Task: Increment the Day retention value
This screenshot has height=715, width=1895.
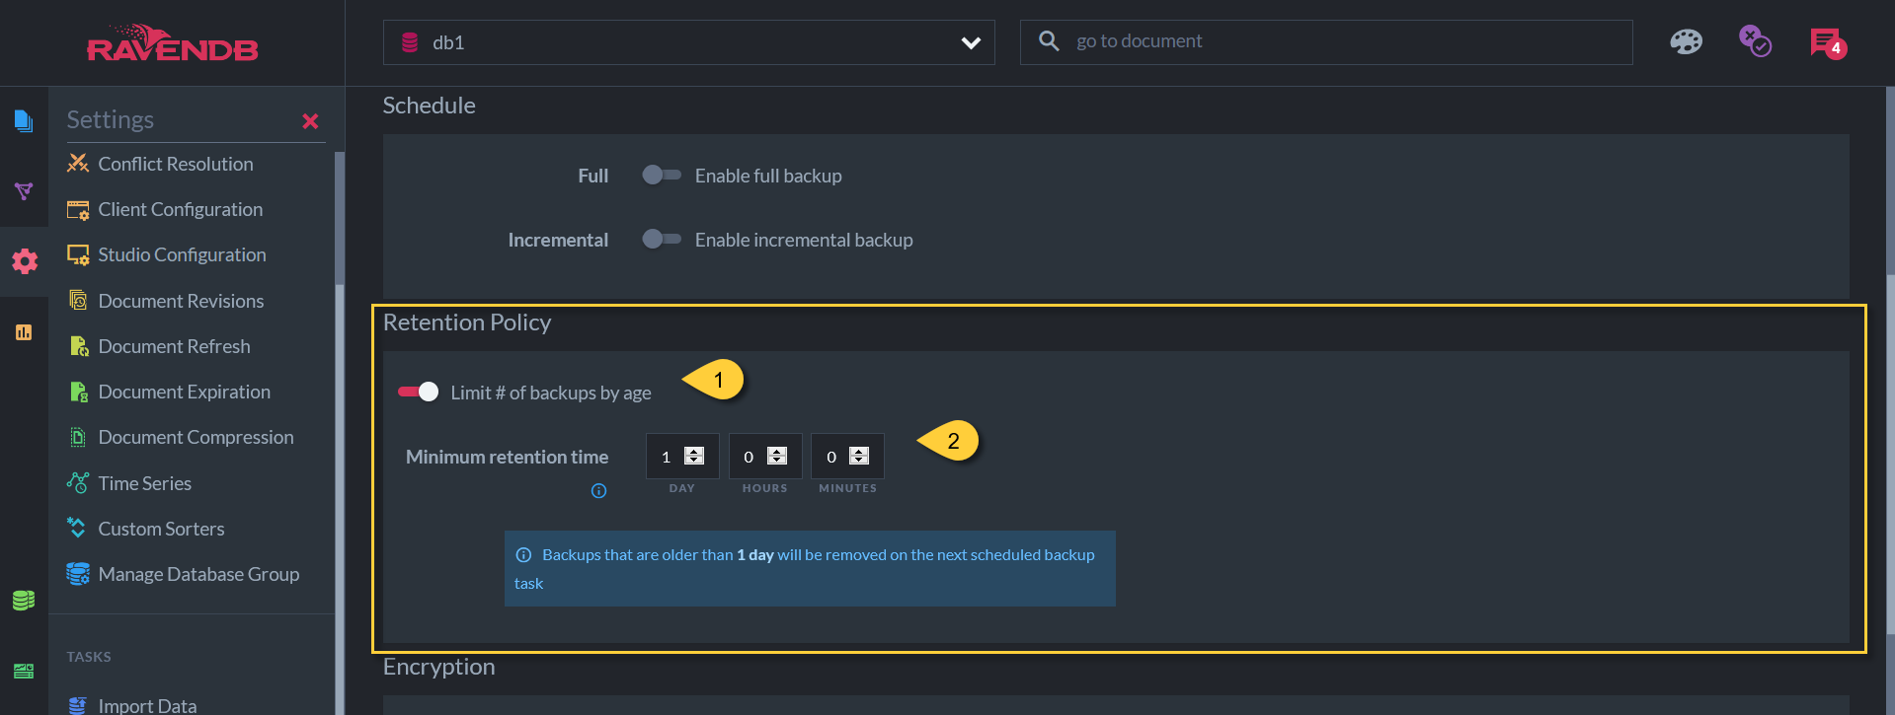Action: [694, 451]
